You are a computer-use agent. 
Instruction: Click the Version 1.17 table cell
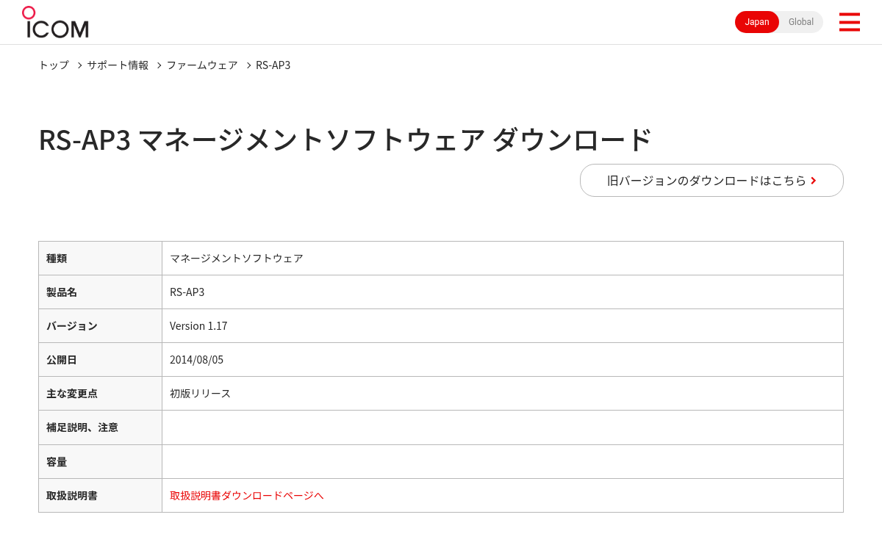pyautogui.click(x=503, y=325)
